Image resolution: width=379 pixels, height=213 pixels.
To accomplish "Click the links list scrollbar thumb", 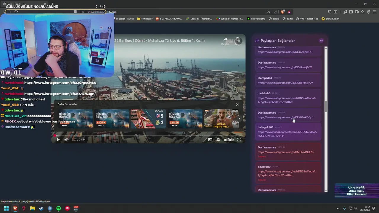I will [x=326, y=106].
